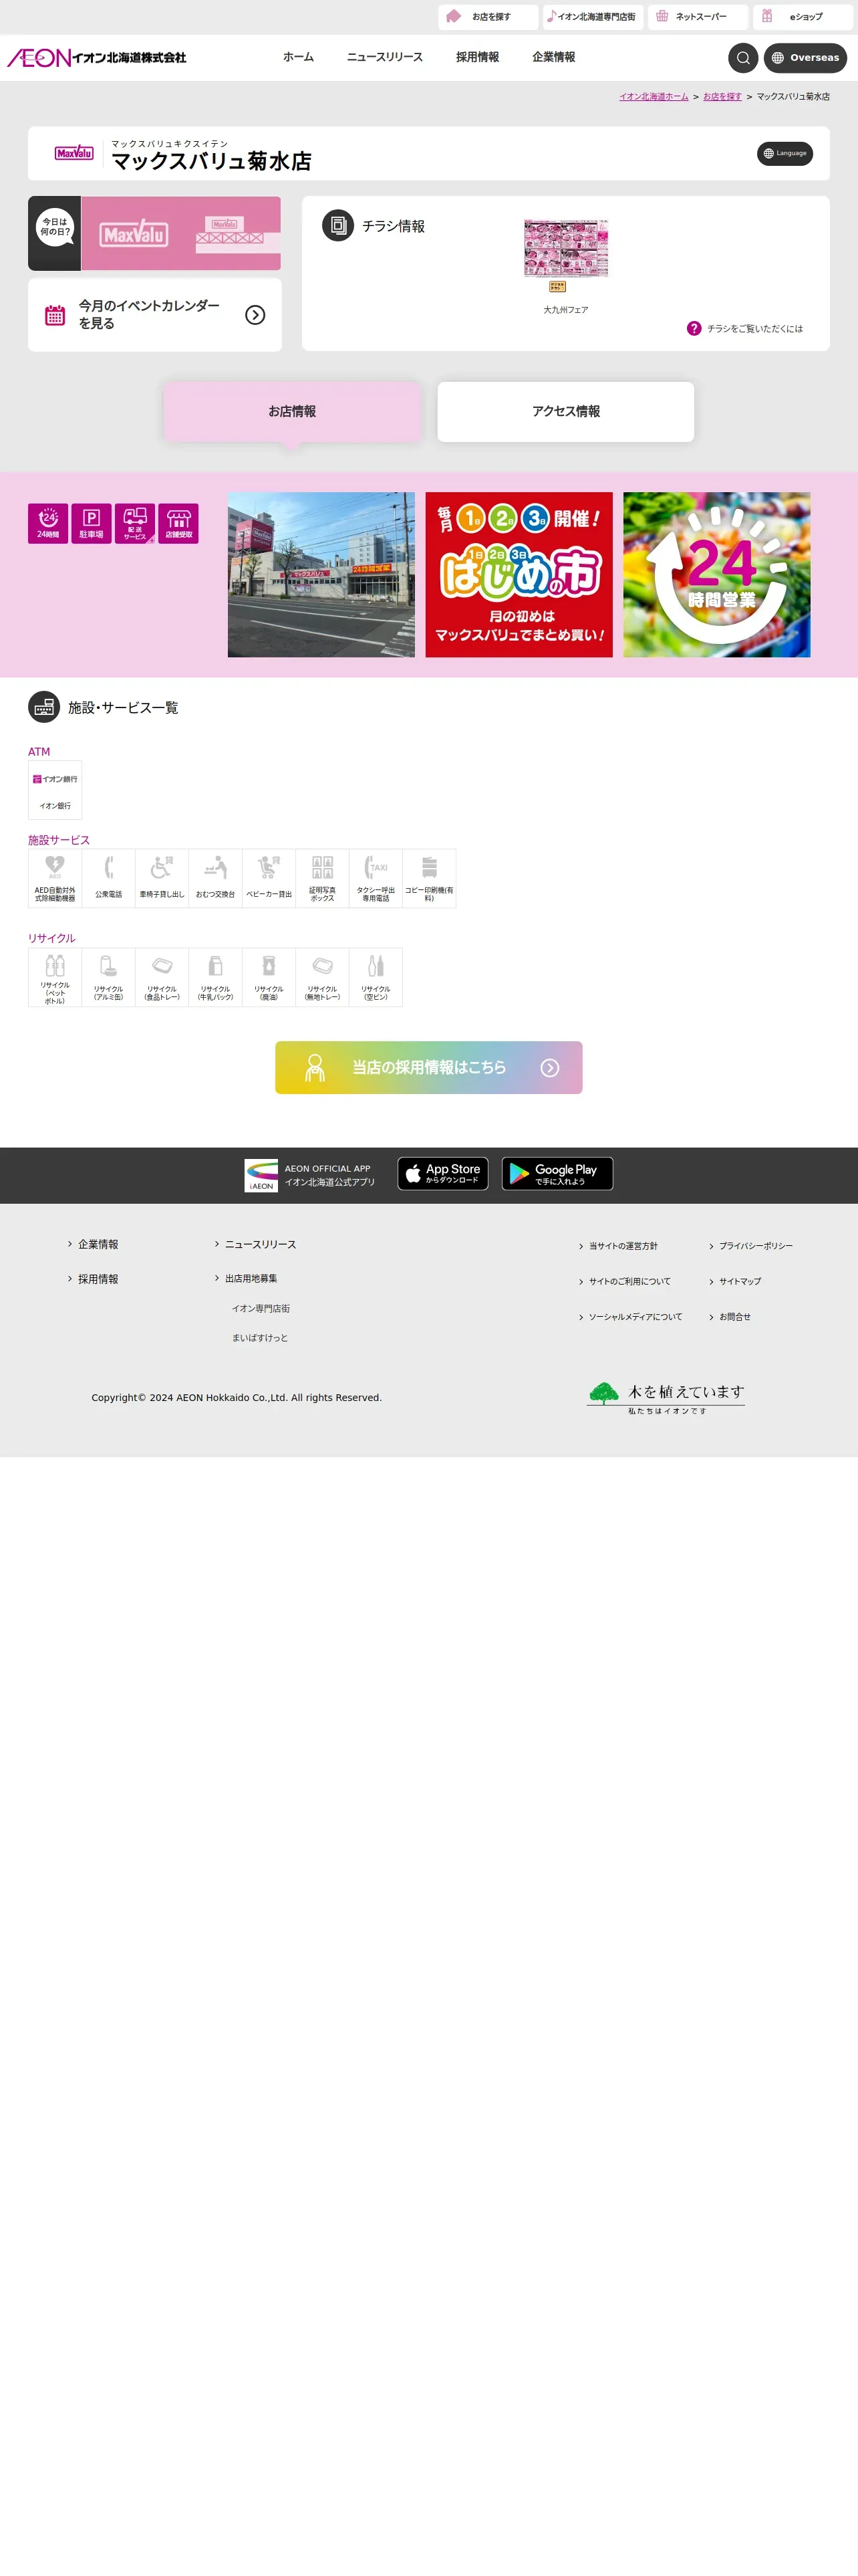
Task: Open footer ニュースリリース link
Action: click(260, 1244)
